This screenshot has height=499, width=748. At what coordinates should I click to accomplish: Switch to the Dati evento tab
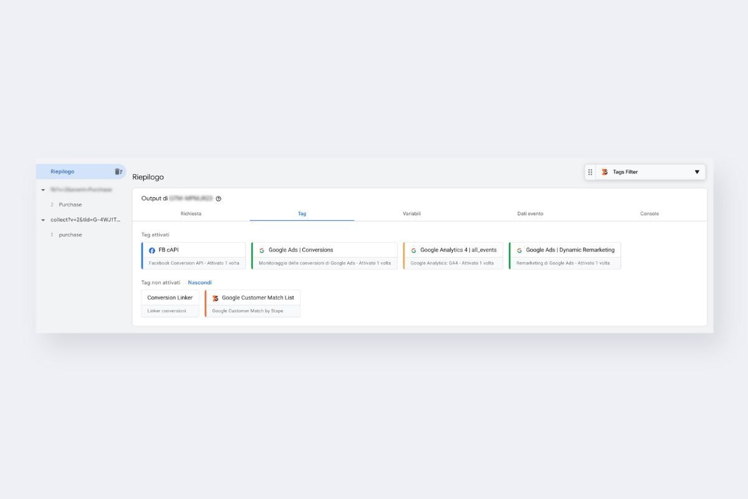point(530,213)
